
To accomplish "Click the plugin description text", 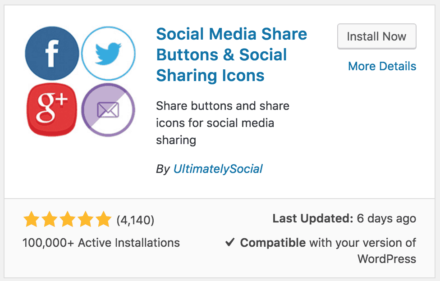I will [223, 123].
